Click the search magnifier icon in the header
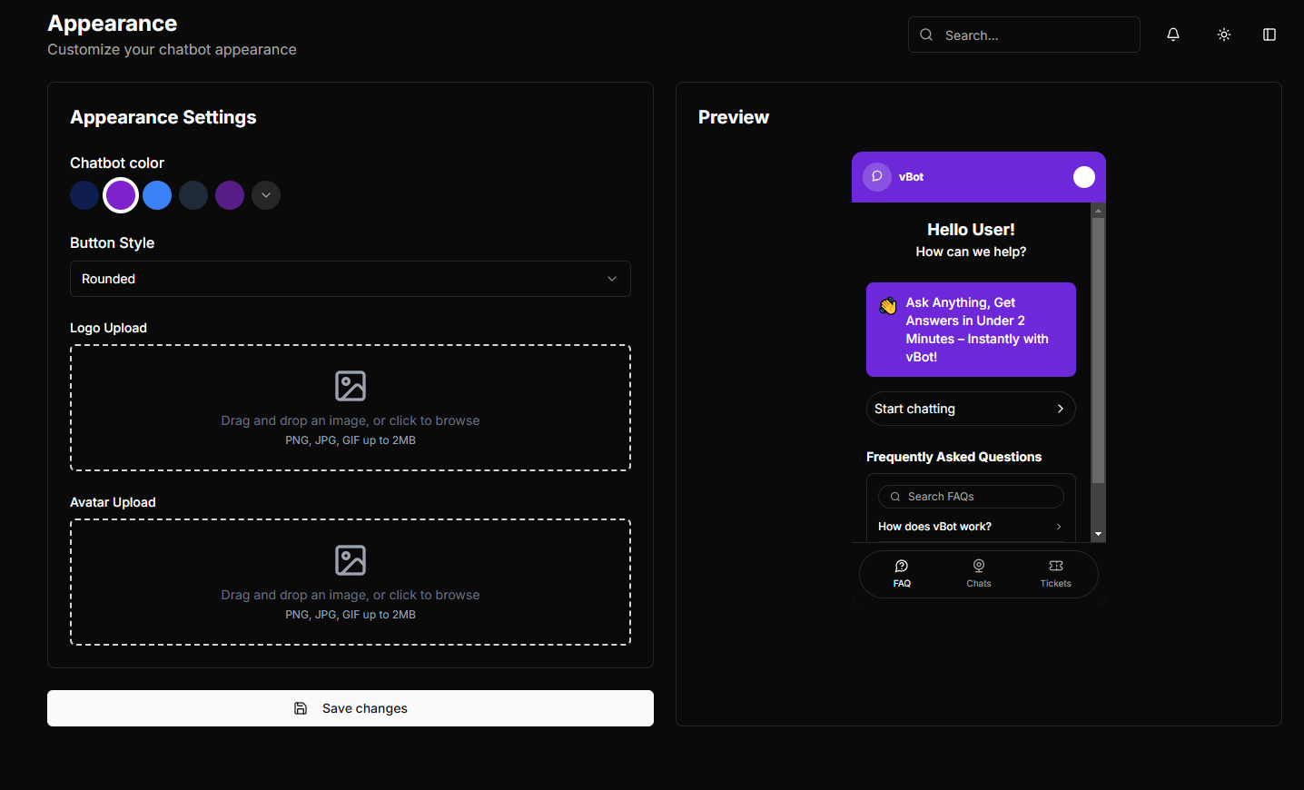 926,35
